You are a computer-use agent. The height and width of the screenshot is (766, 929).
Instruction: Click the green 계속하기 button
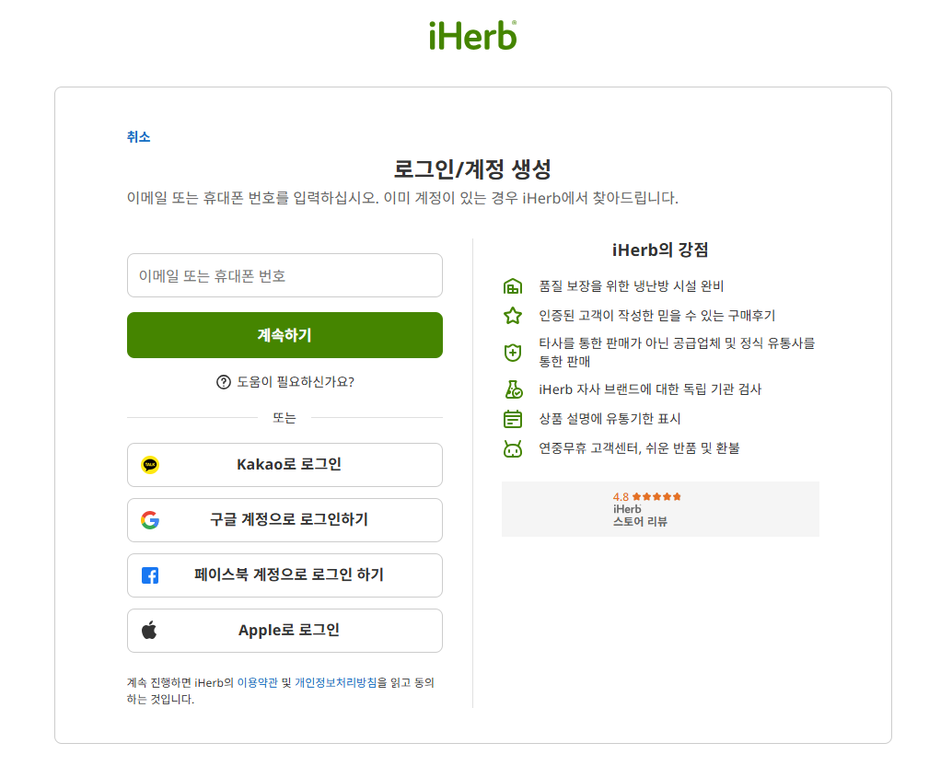pos(284,334)
